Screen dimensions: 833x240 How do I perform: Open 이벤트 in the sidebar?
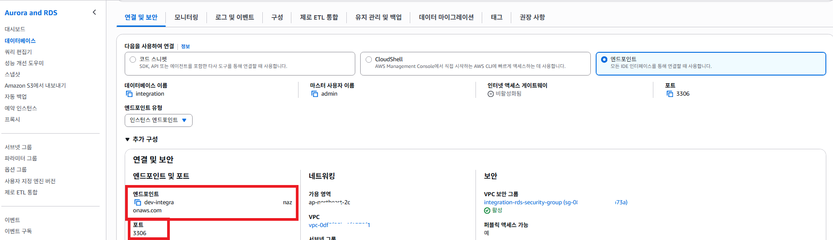tap(13, 220)
